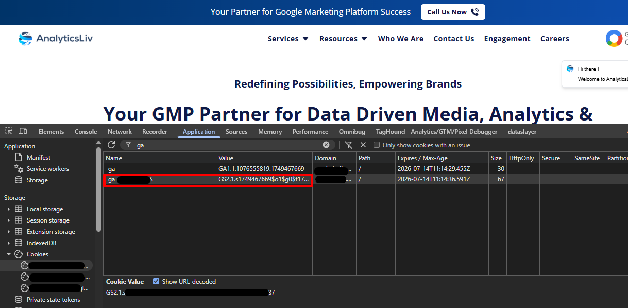Click the Cookies cookie icon
The height and width of the screenshot is (308, 628).
pyautogui.click(x=19, y=254)
